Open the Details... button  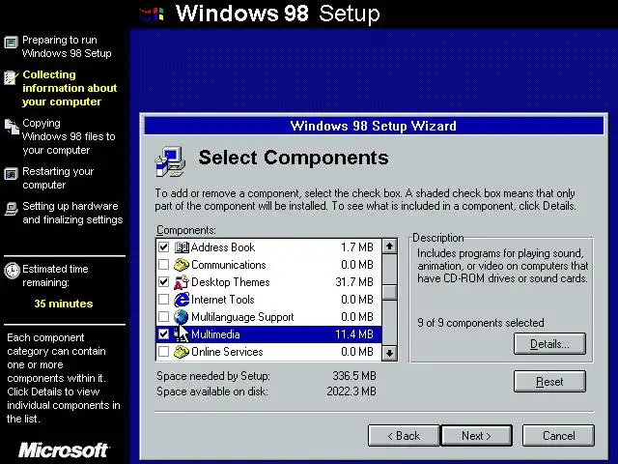[x=549, y=344]
